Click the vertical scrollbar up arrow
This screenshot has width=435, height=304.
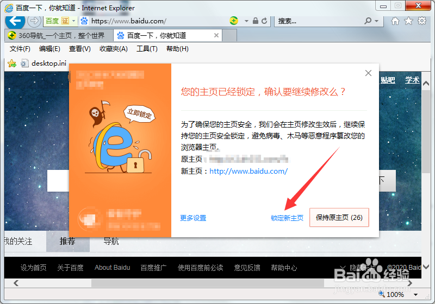(x=426, y=84)
